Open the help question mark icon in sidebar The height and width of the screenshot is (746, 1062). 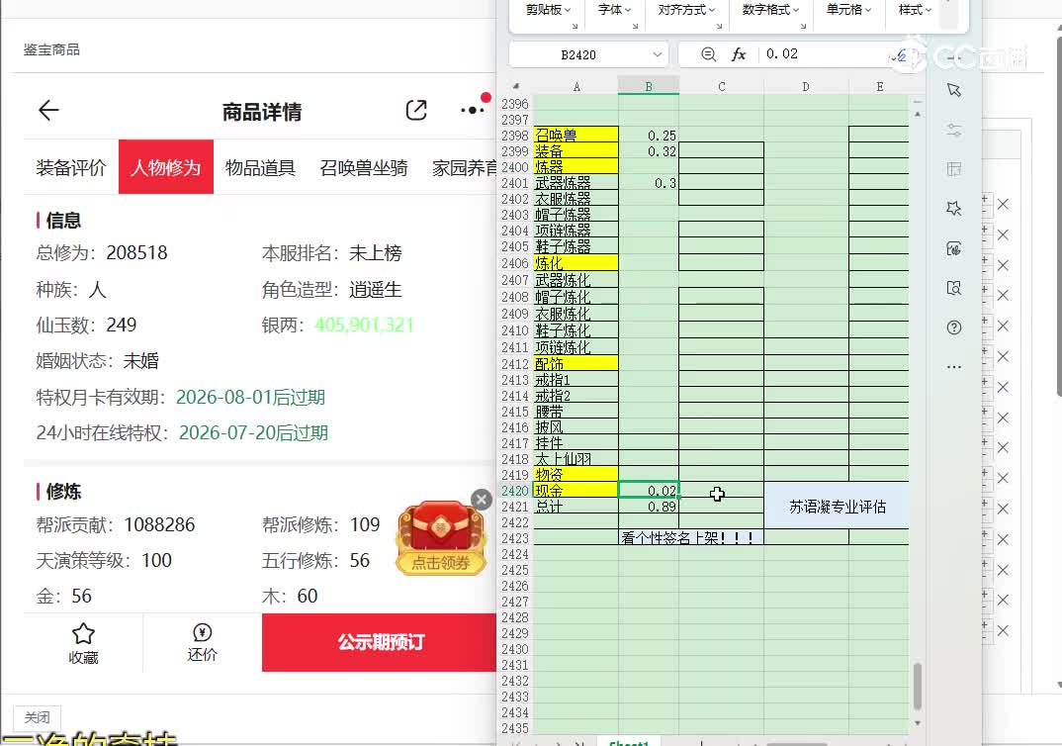(953, 327)
